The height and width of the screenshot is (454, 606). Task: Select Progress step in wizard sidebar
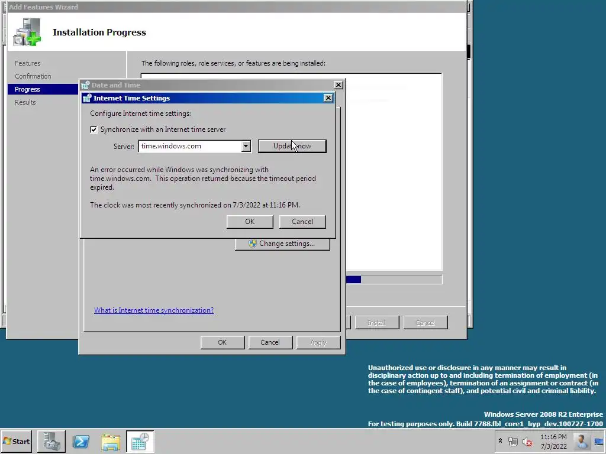click(x=43, y=89)
